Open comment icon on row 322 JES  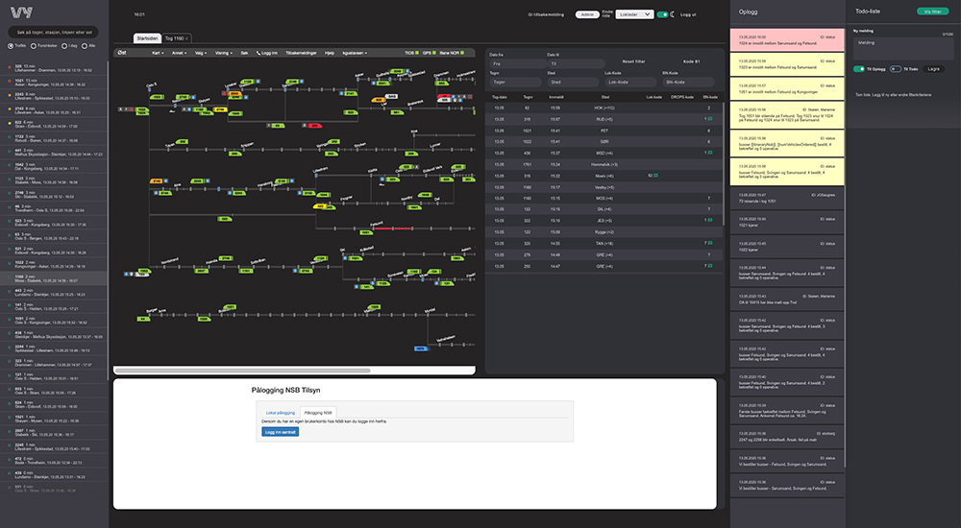710,221
